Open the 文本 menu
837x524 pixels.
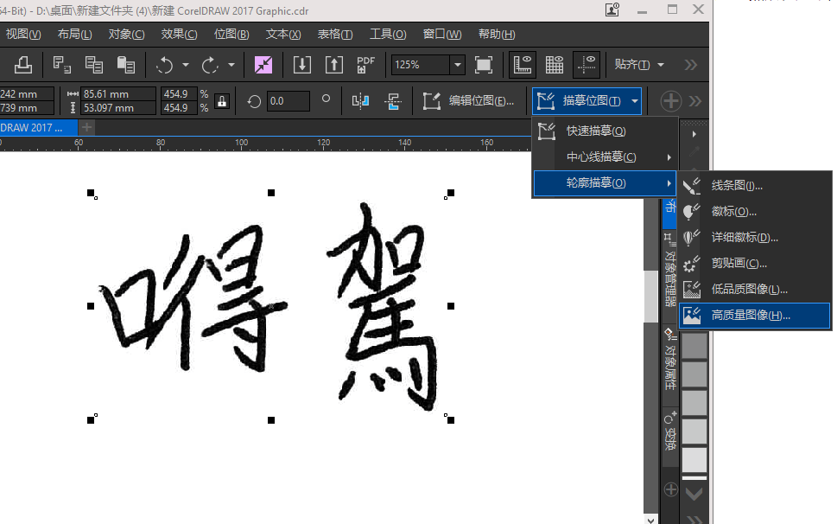click(x=283, y=35)
